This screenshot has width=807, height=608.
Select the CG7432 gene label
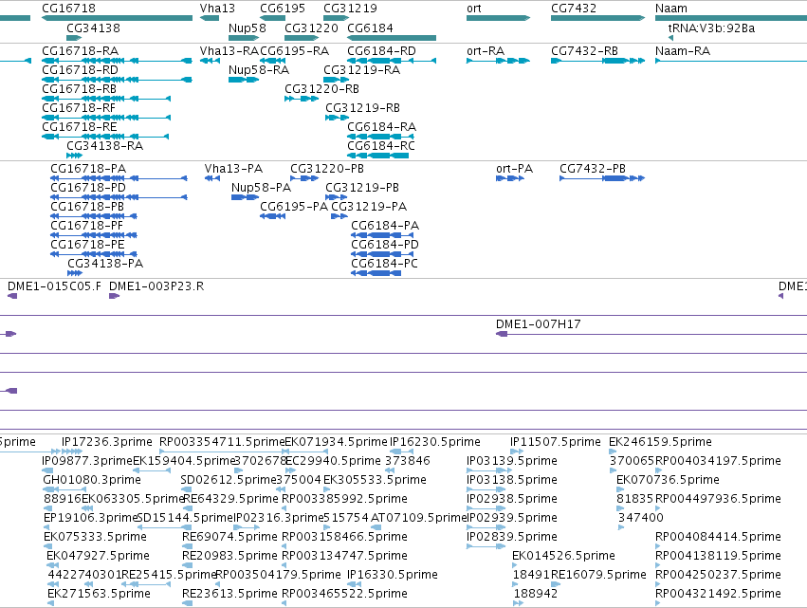(x=574, y=9)
